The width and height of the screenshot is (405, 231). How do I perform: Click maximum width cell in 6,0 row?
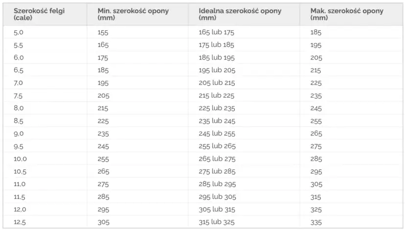coord(316,58)
